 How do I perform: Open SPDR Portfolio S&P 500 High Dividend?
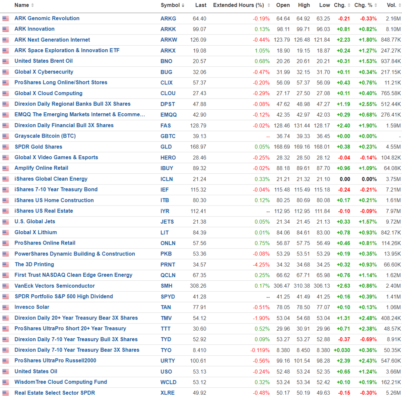pos(64,297)
